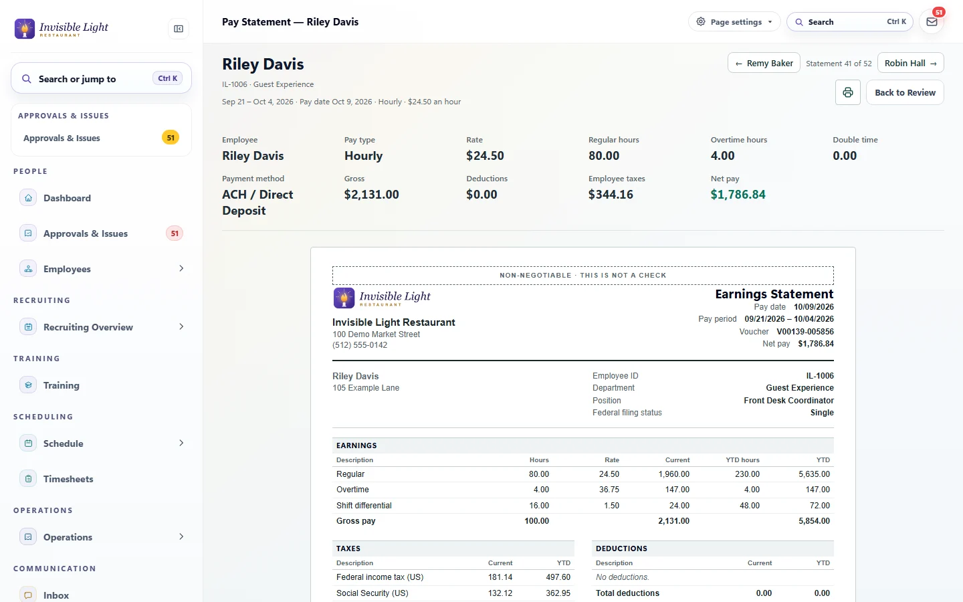Screen dimensions: 963x602
Task: Open the Page settings dropdown
Action: coord(734,22)
